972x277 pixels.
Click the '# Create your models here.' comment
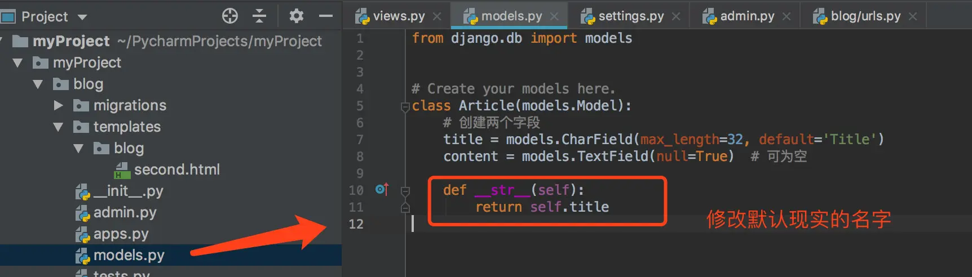tap(514, 88)
